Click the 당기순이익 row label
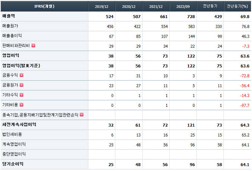Viewport: 252px width, 171px height. (13, 164)
